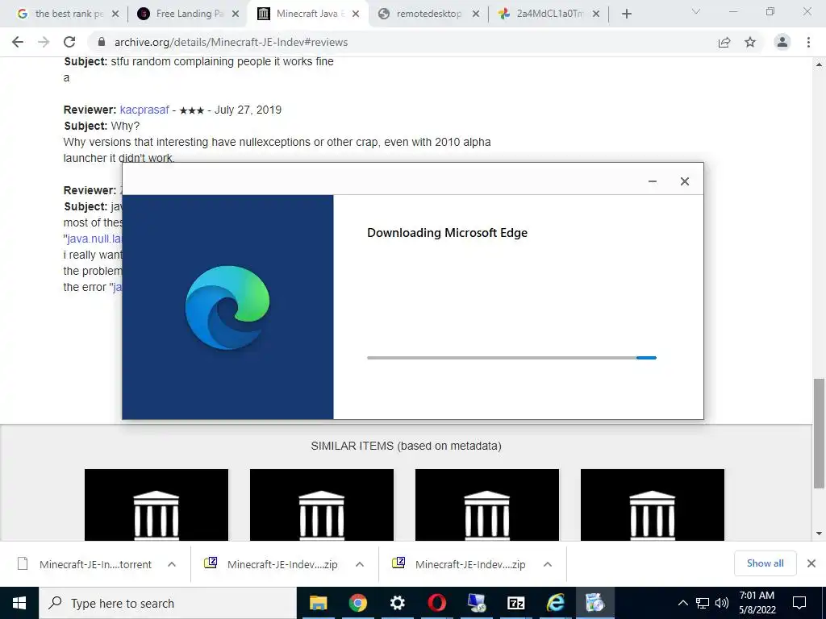Show all downloads
The height and width of the screenshot is (619, 826).
click(x=765, y=563)
